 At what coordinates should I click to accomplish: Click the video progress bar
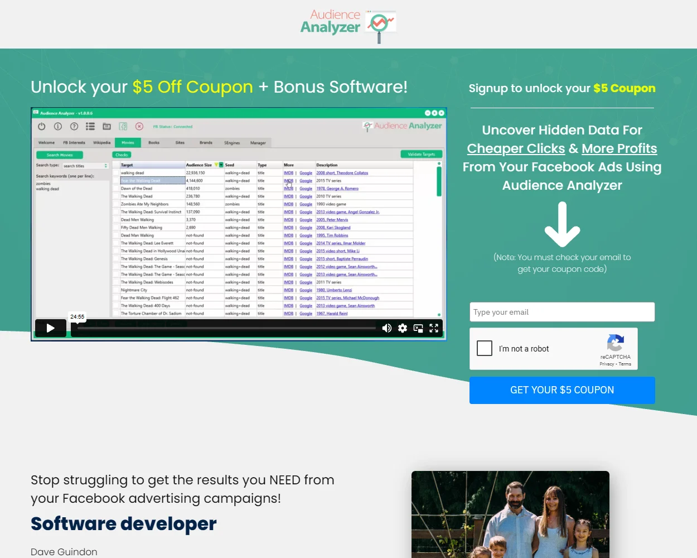click(226, 328)
